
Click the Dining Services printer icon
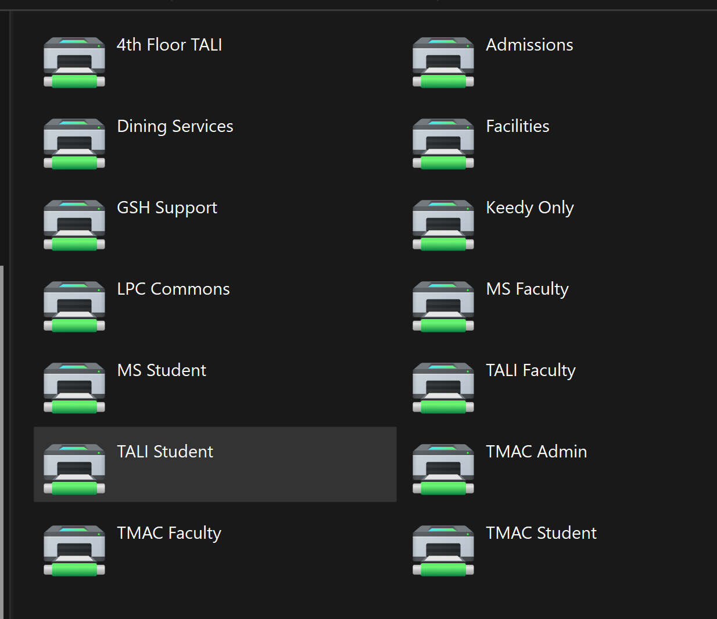[x=74, y=144]
